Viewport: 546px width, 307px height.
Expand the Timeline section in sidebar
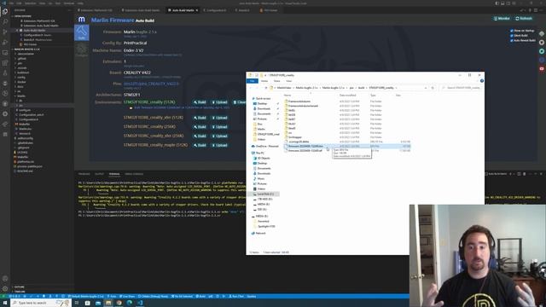(x=20, y=292)
